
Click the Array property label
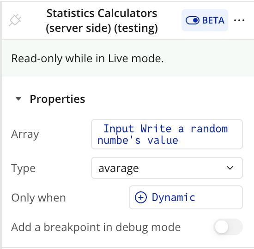(x=25, y=135)
